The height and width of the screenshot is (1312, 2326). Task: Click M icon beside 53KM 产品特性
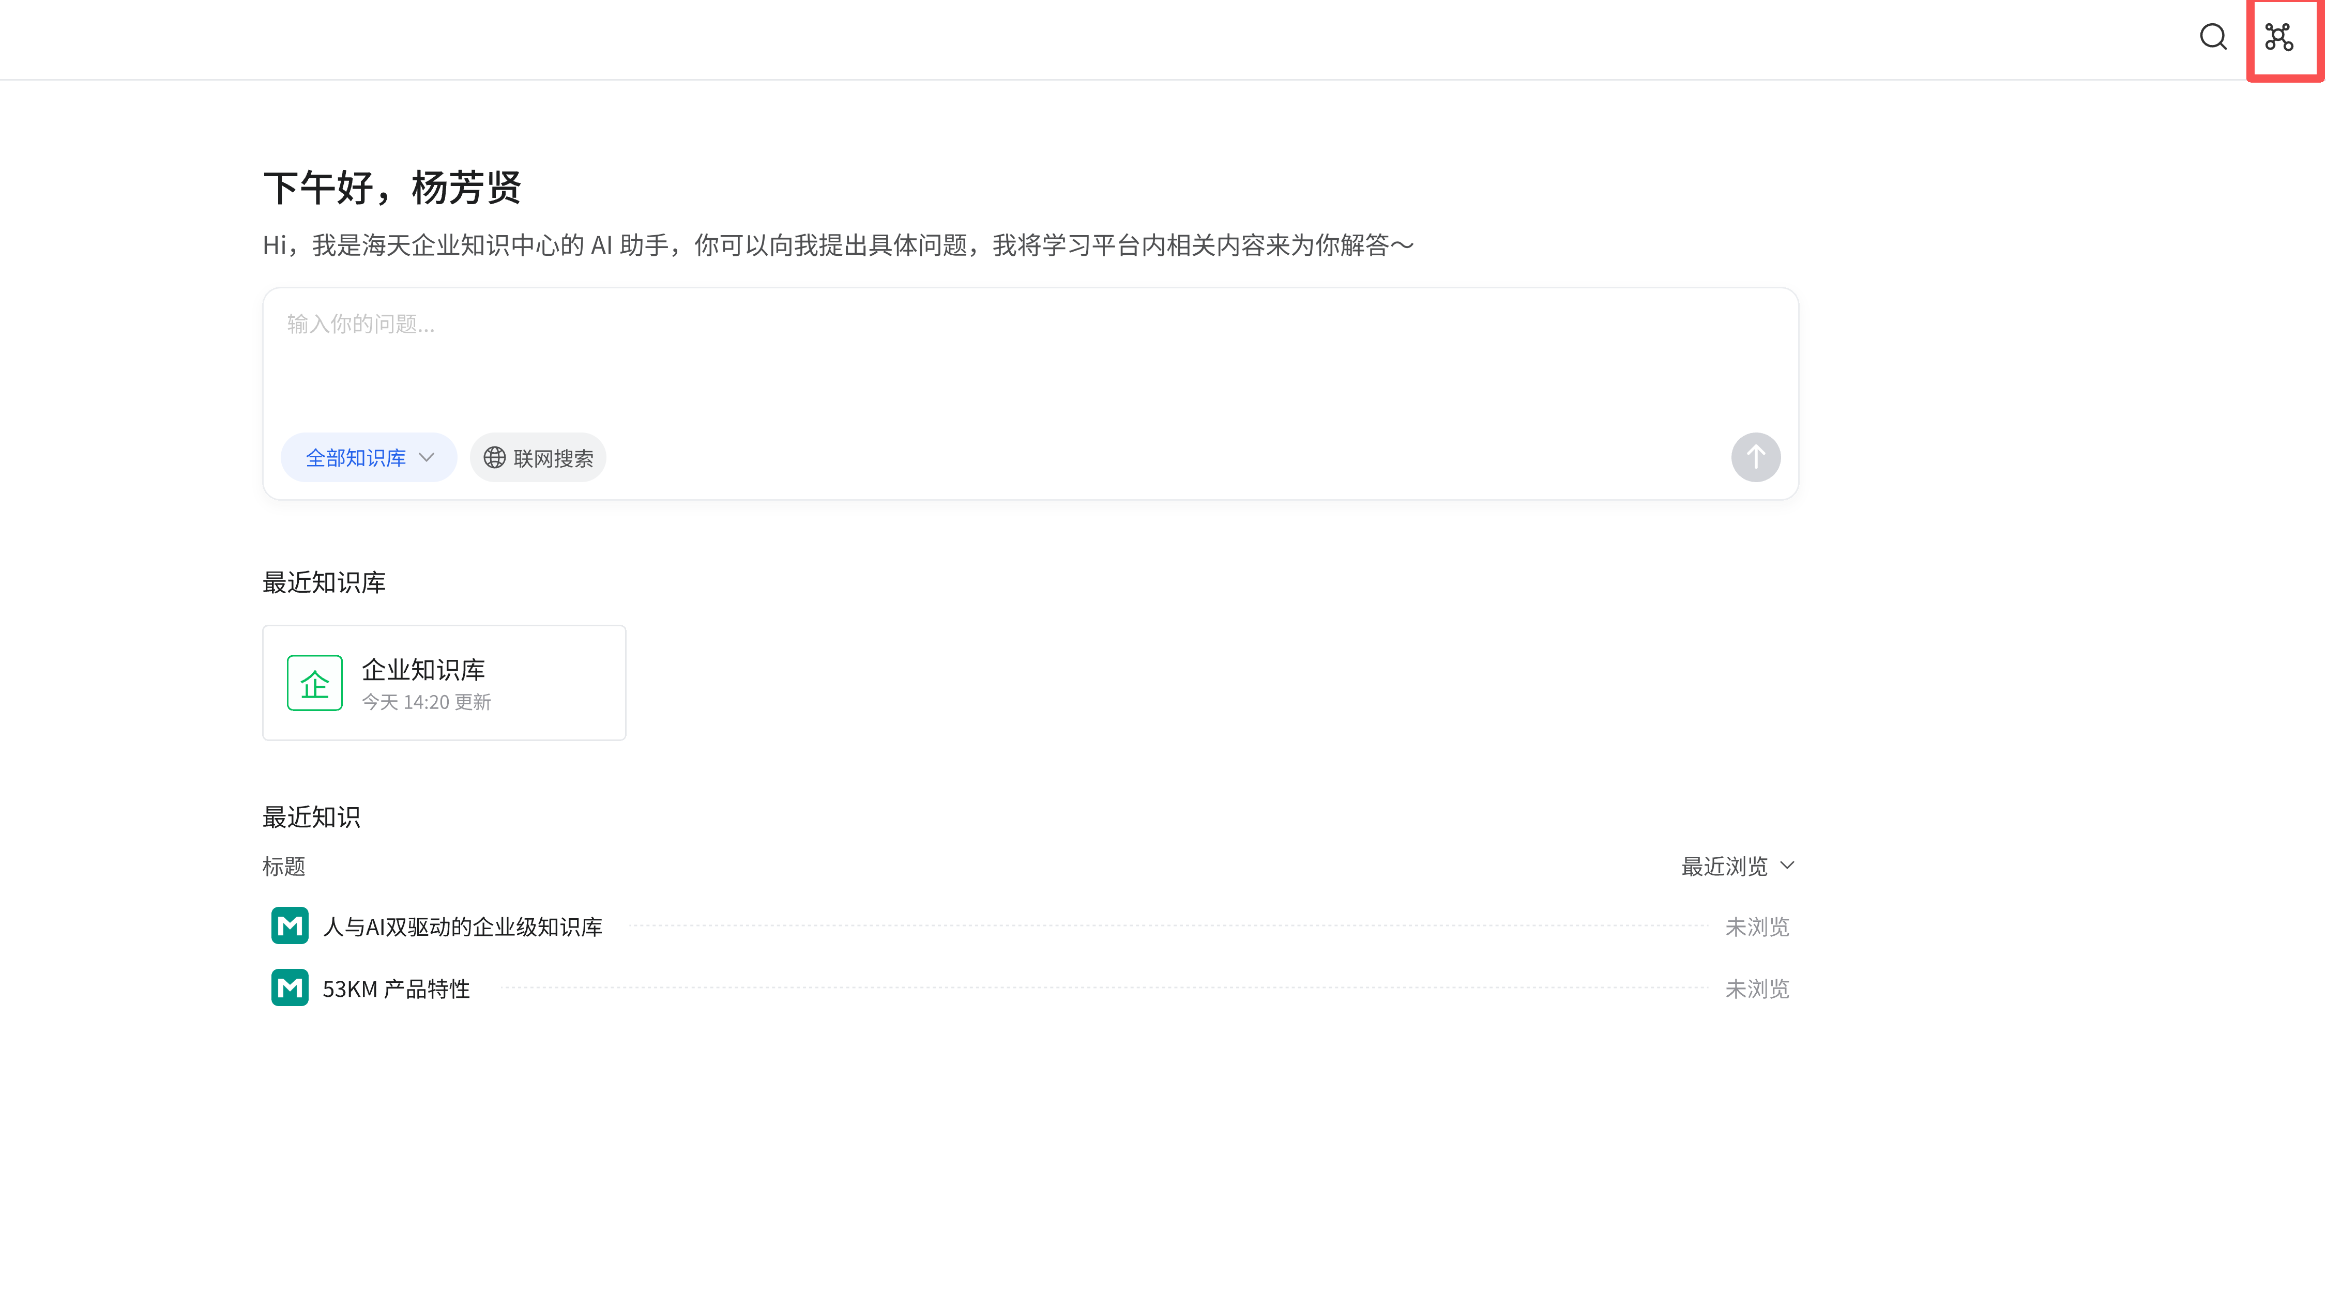pyautogui.click(x=290, y=988)
